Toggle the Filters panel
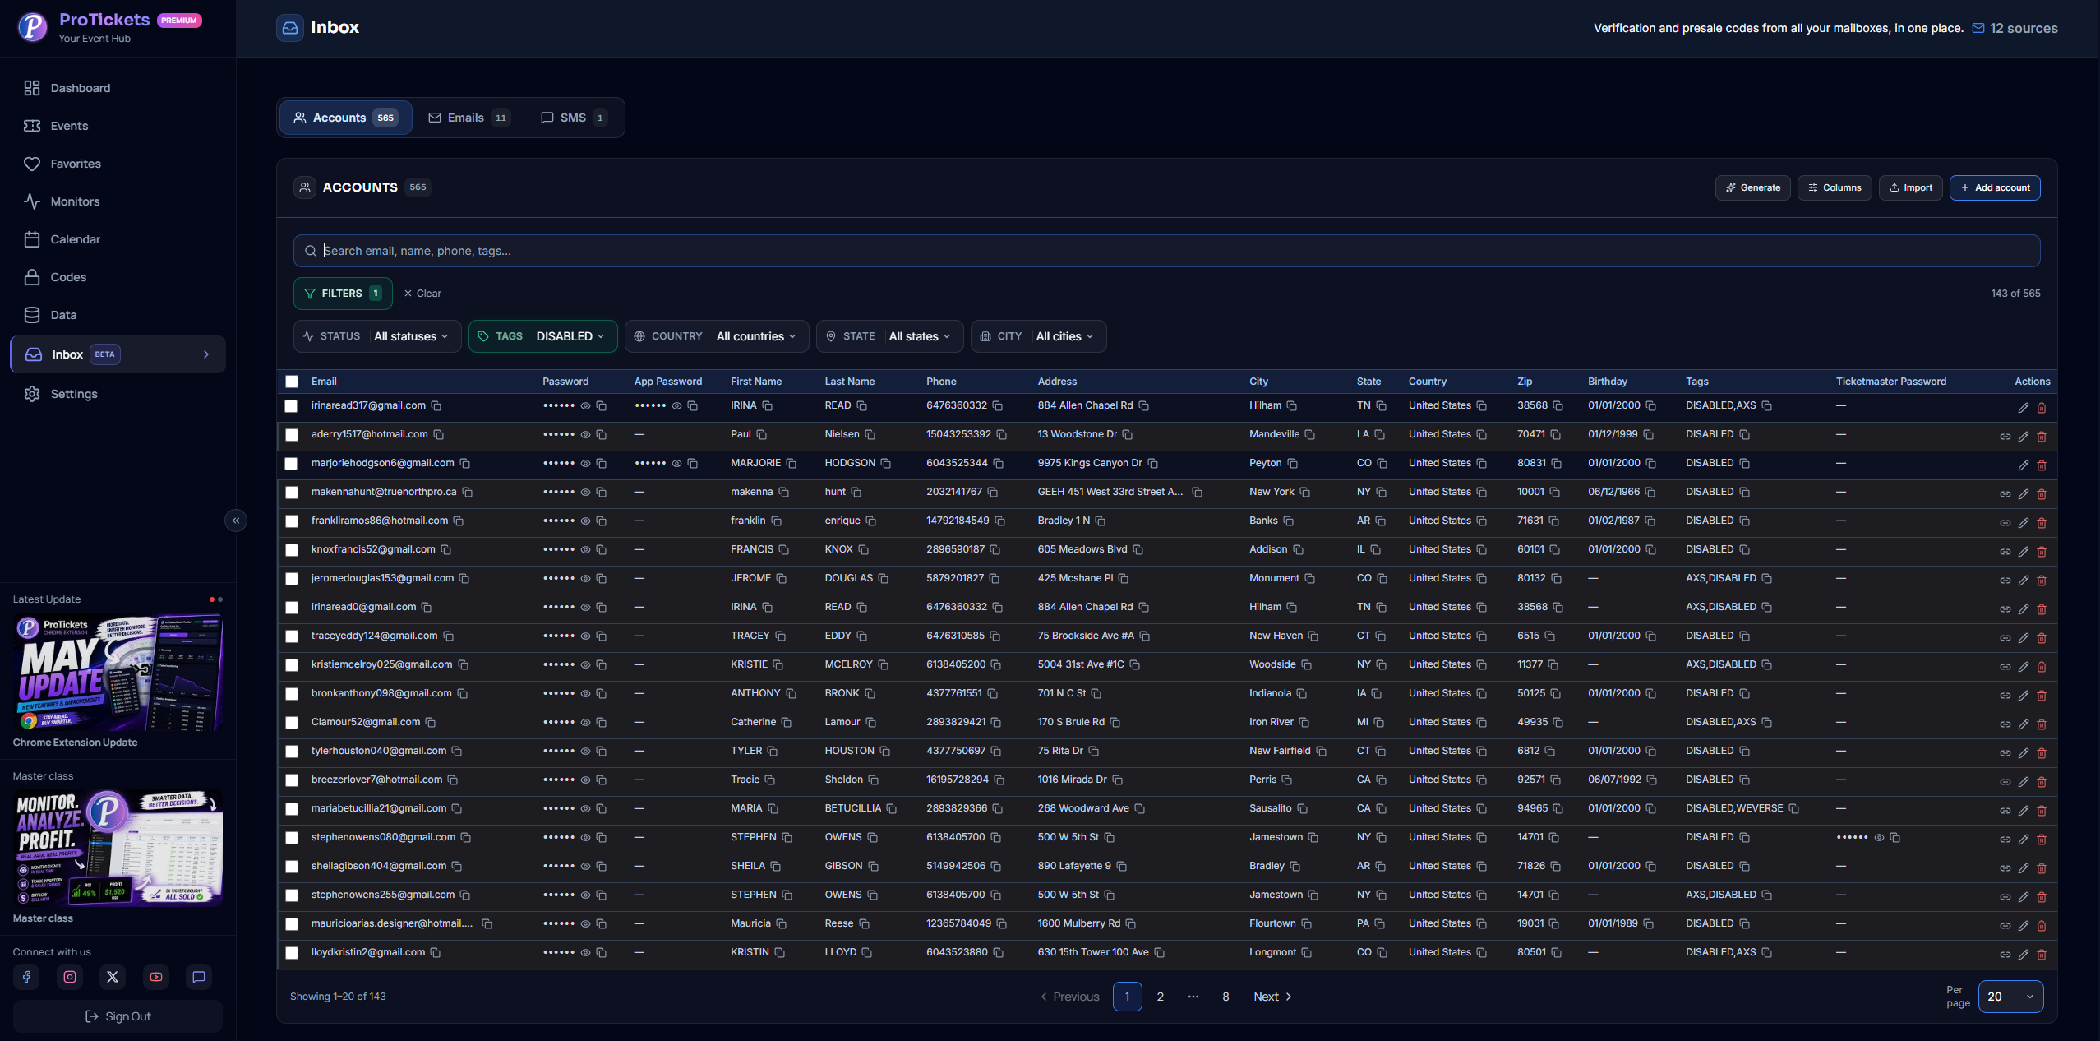Viewport: 2100px width, 1041px height. point(343,294)
